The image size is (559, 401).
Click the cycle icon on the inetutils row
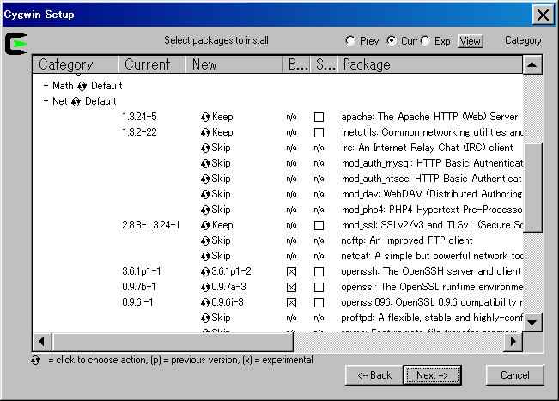tap(205, 132)
